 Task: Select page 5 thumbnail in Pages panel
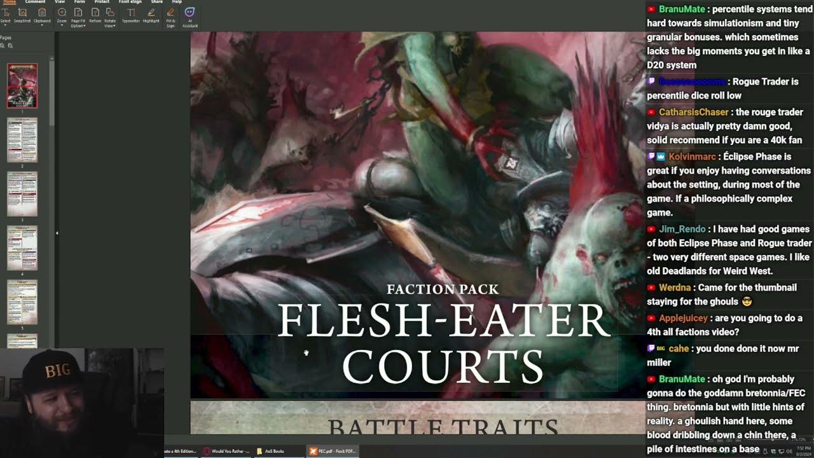point(22,302)
